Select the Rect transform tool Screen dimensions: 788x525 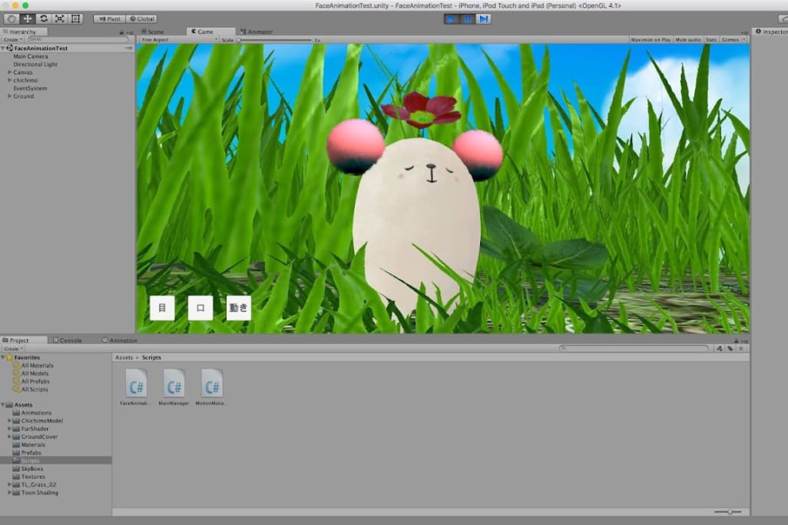75,18
